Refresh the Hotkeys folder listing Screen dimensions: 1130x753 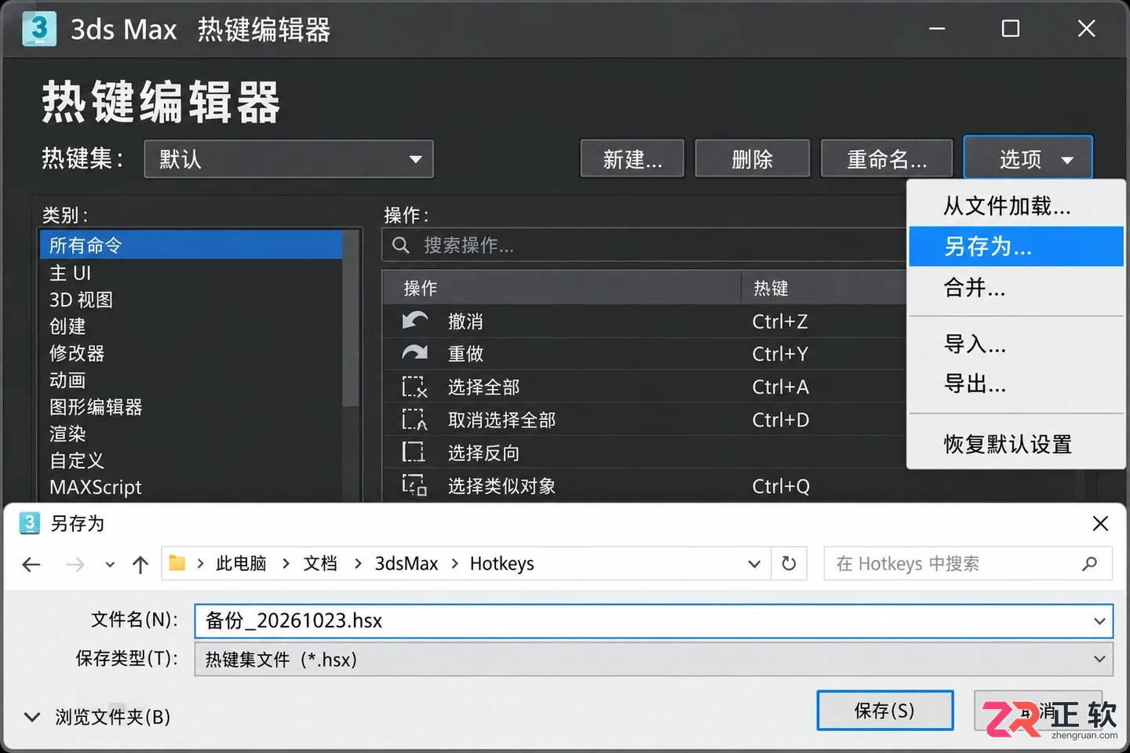789,563
